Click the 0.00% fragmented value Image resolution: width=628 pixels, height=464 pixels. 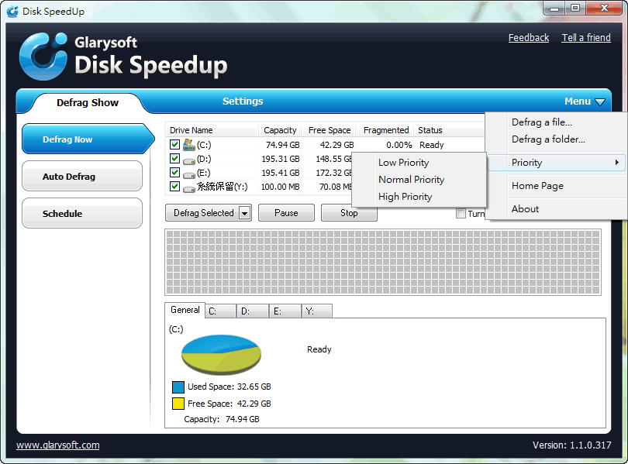(399, 145)
